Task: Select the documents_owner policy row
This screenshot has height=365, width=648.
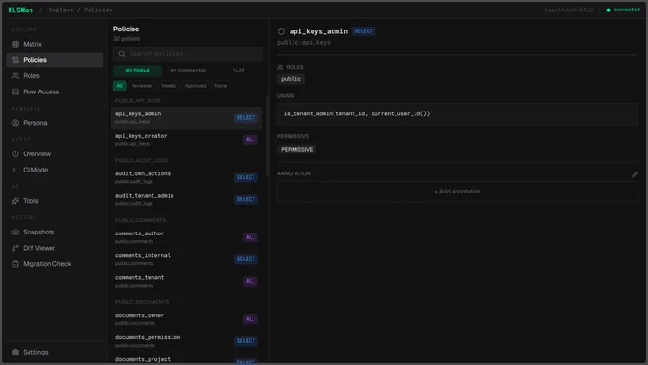Action: tap(187, 319)
